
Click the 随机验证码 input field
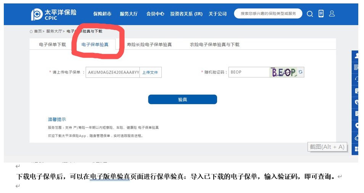(x=248, y=72)
